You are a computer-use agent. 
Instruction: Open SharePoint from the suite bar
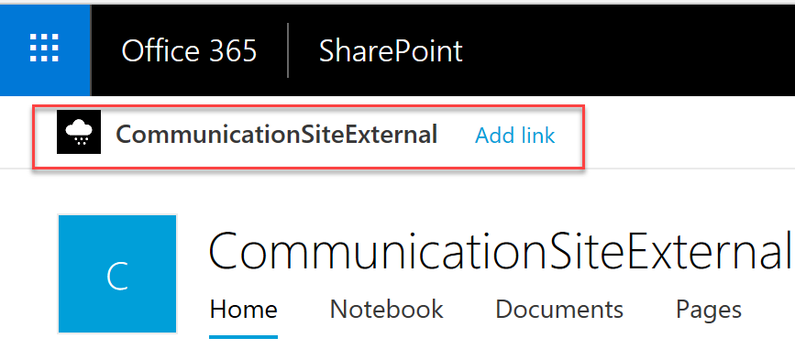pos(391,50)
